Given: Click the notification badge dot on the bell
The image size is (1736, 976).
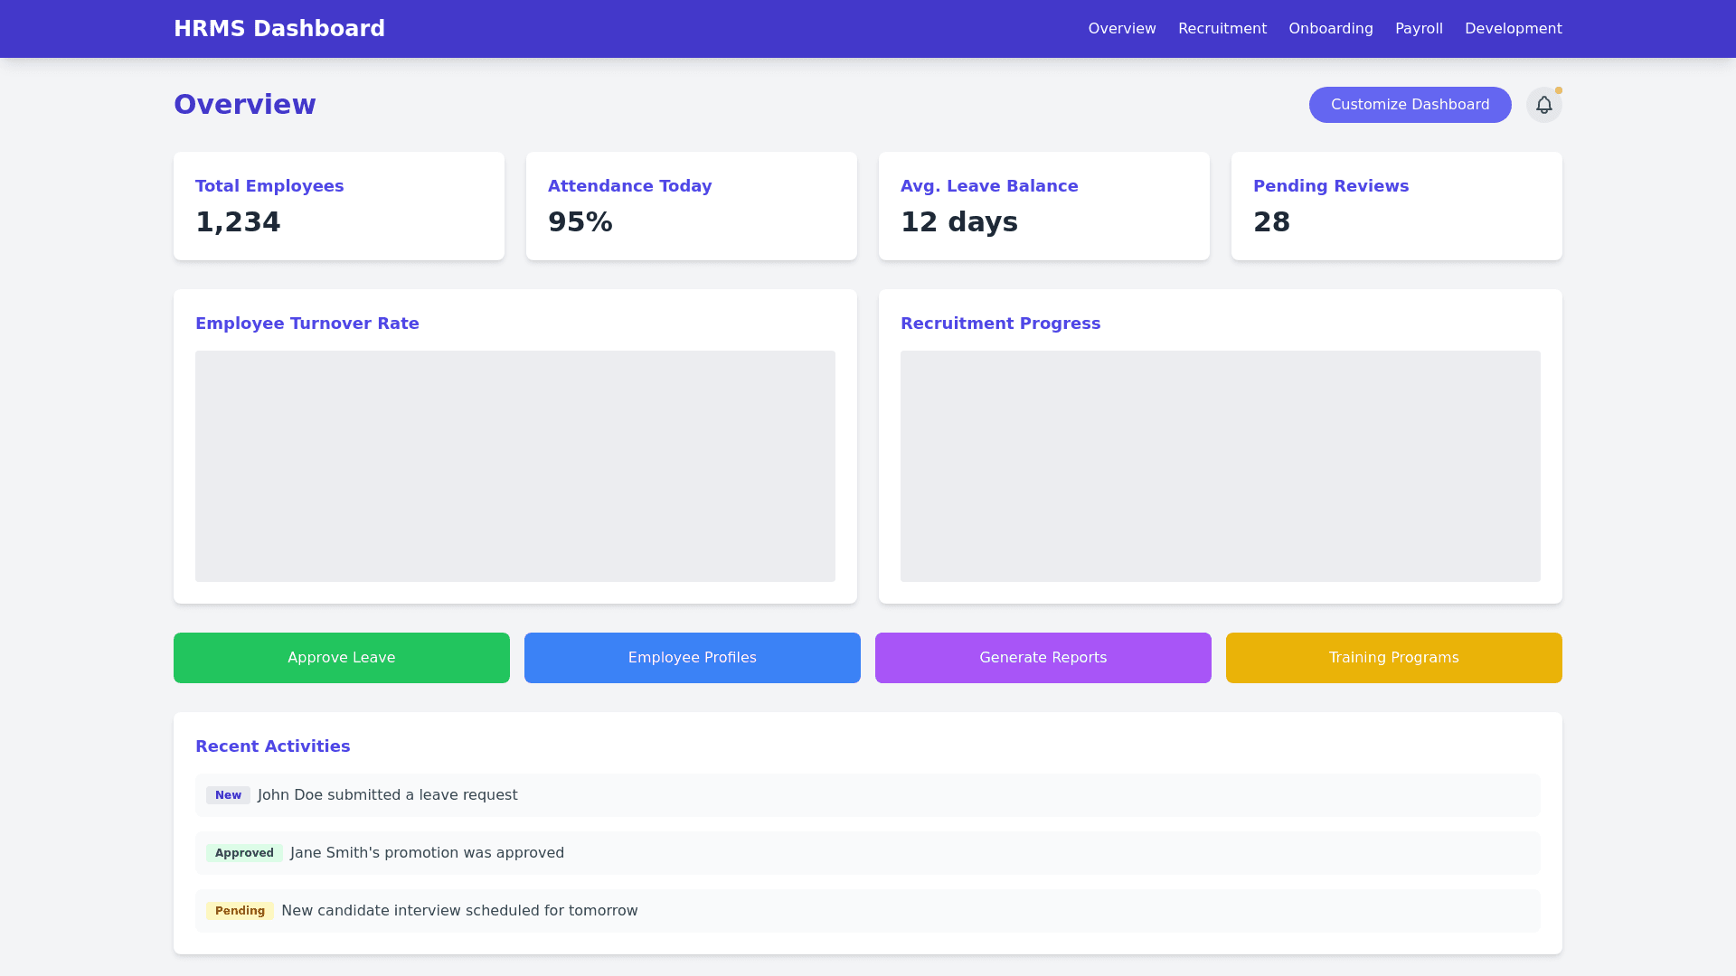Looking at the screenshot, I should (1558, 89).
